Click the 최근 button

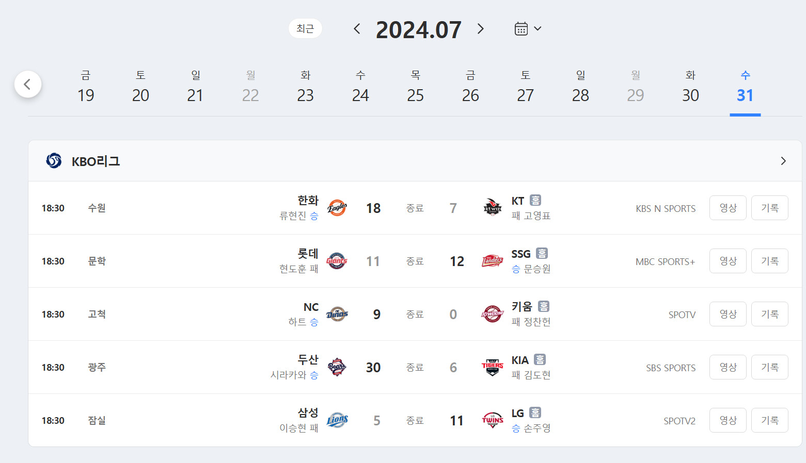tap(305, 29)
